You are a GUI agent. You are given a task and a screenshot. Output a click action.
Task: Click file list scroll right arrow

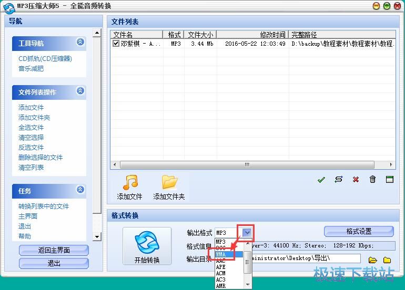pyautogui.click(x=391, y=164)
